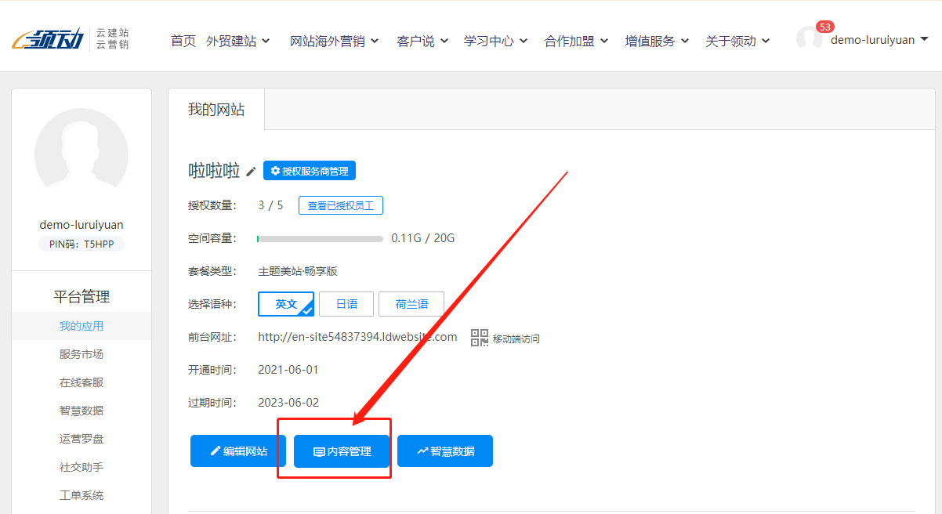942x514 pixels.
Task: Click the notification badge showing 53
Action: pos(825,24)
